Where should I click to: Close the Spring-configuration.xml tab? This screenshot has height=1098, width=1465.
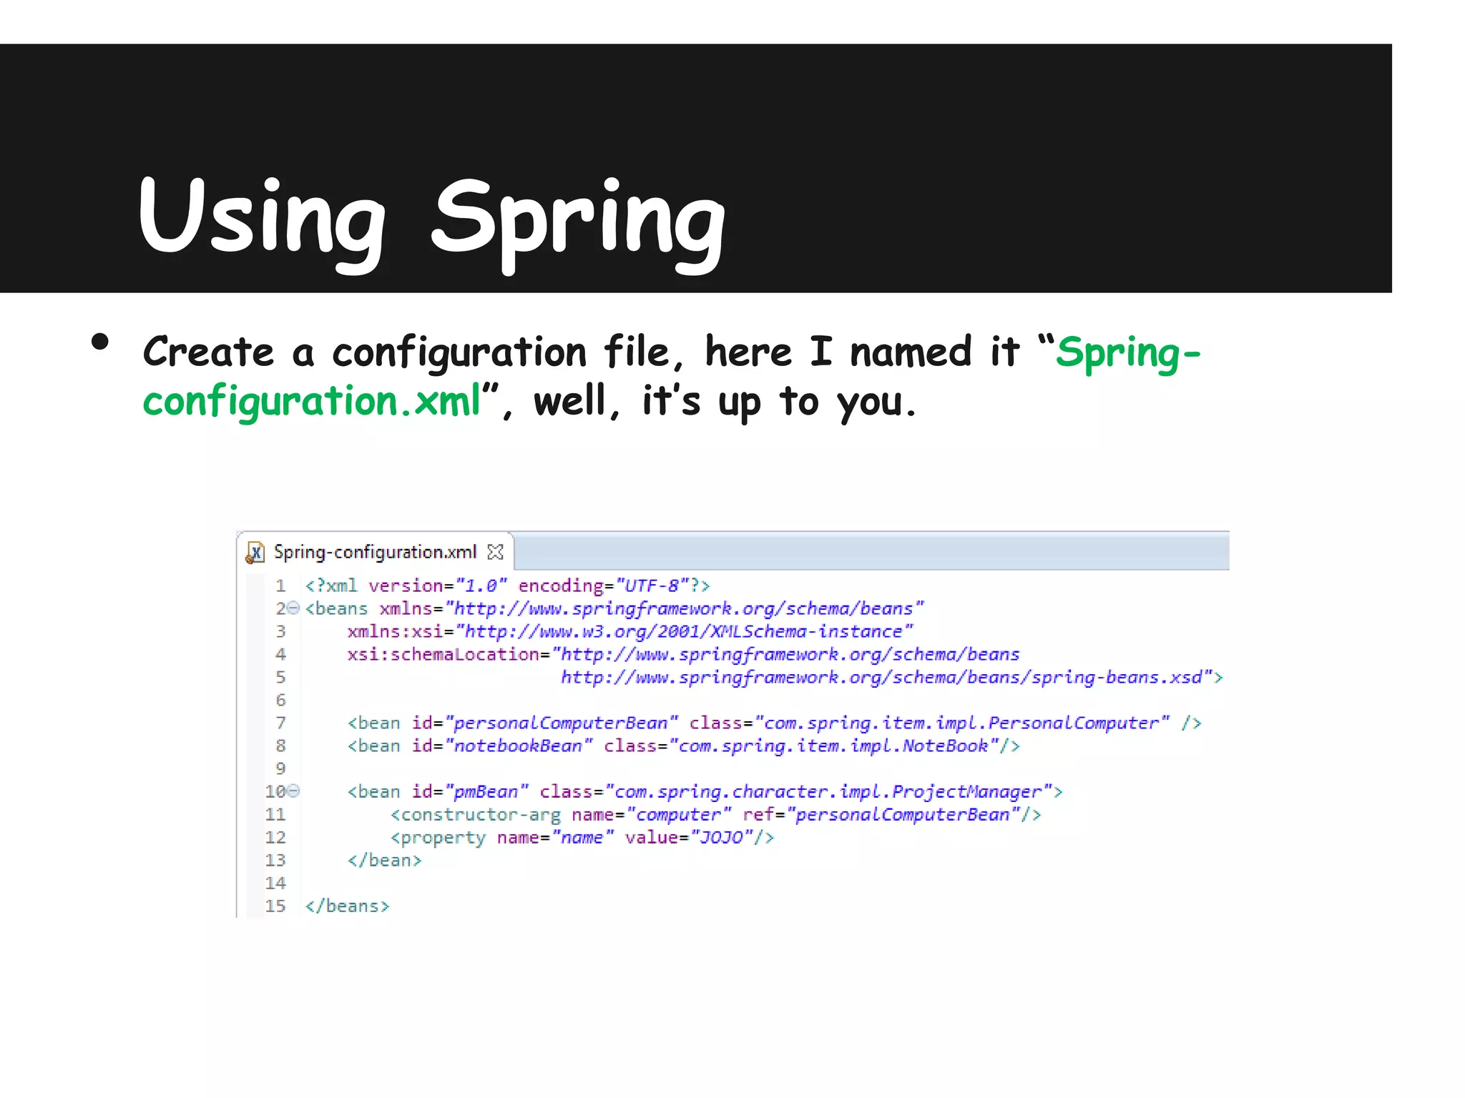coord(495,552)
